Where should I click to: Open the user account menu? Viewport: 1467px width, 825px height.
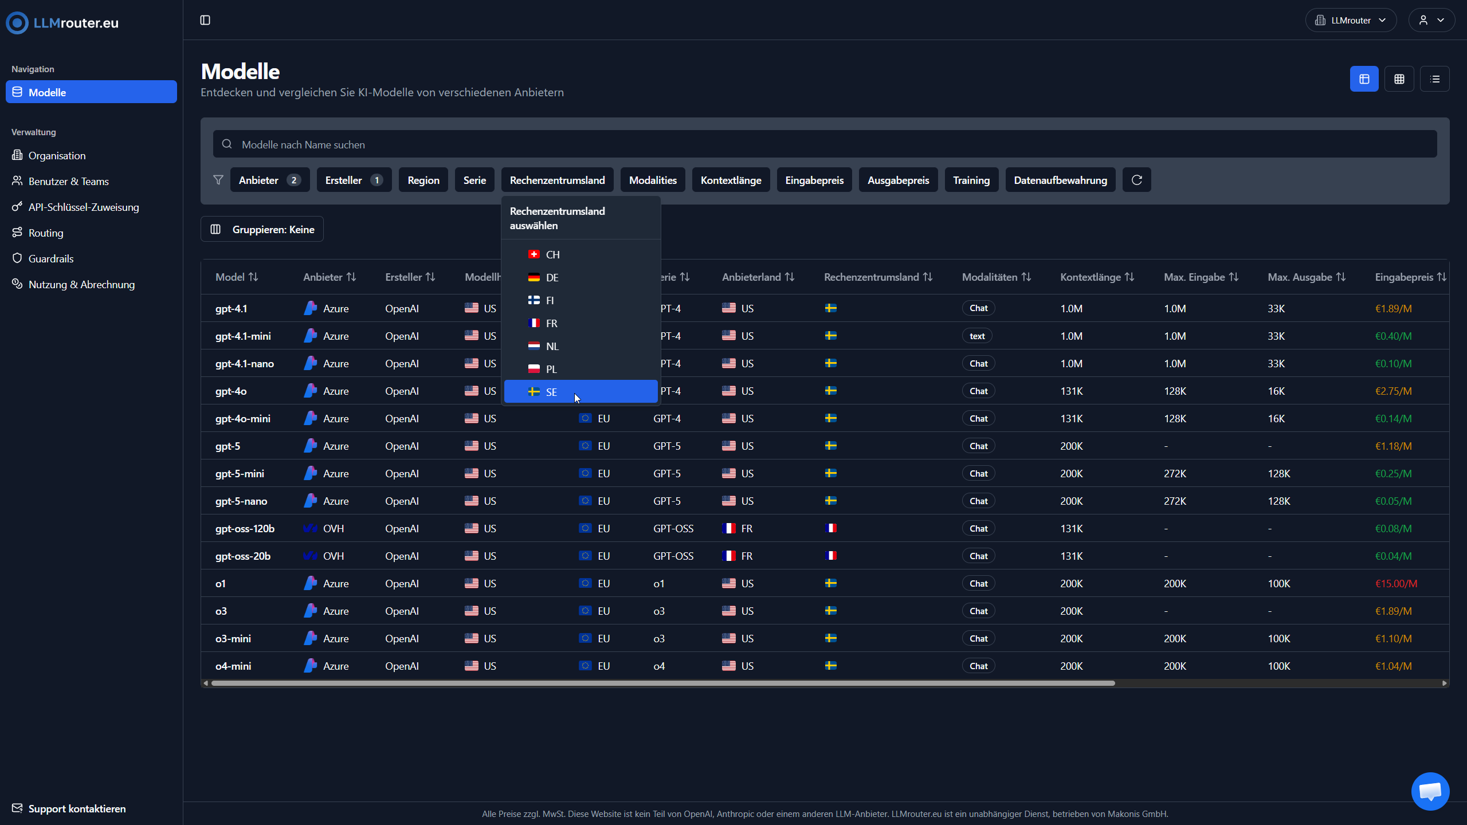[x=1431, y=21]
